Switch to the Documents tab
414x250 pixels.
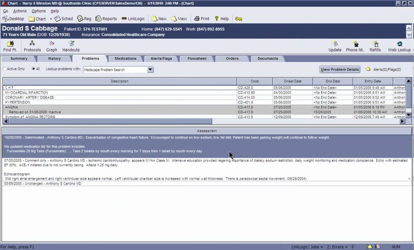(x=268, y=59)
